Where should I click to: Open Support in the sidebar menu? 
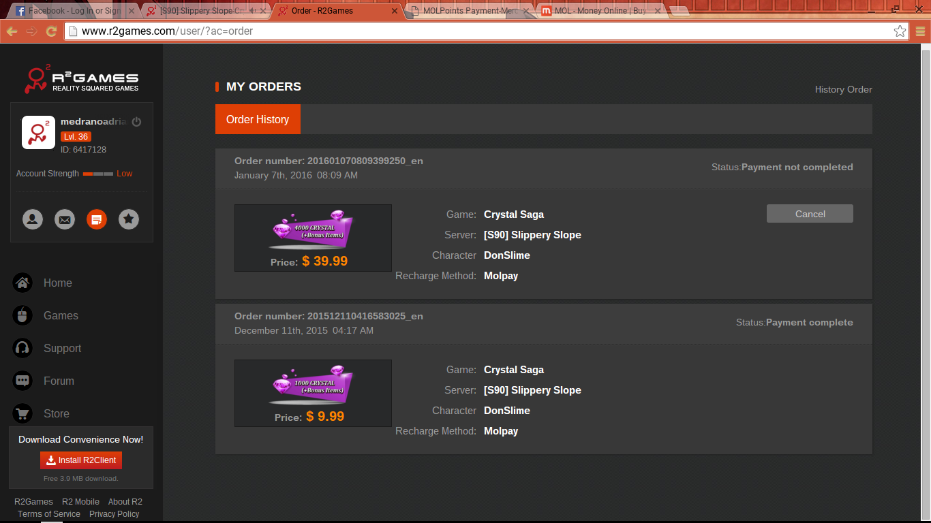pos(62,348)
